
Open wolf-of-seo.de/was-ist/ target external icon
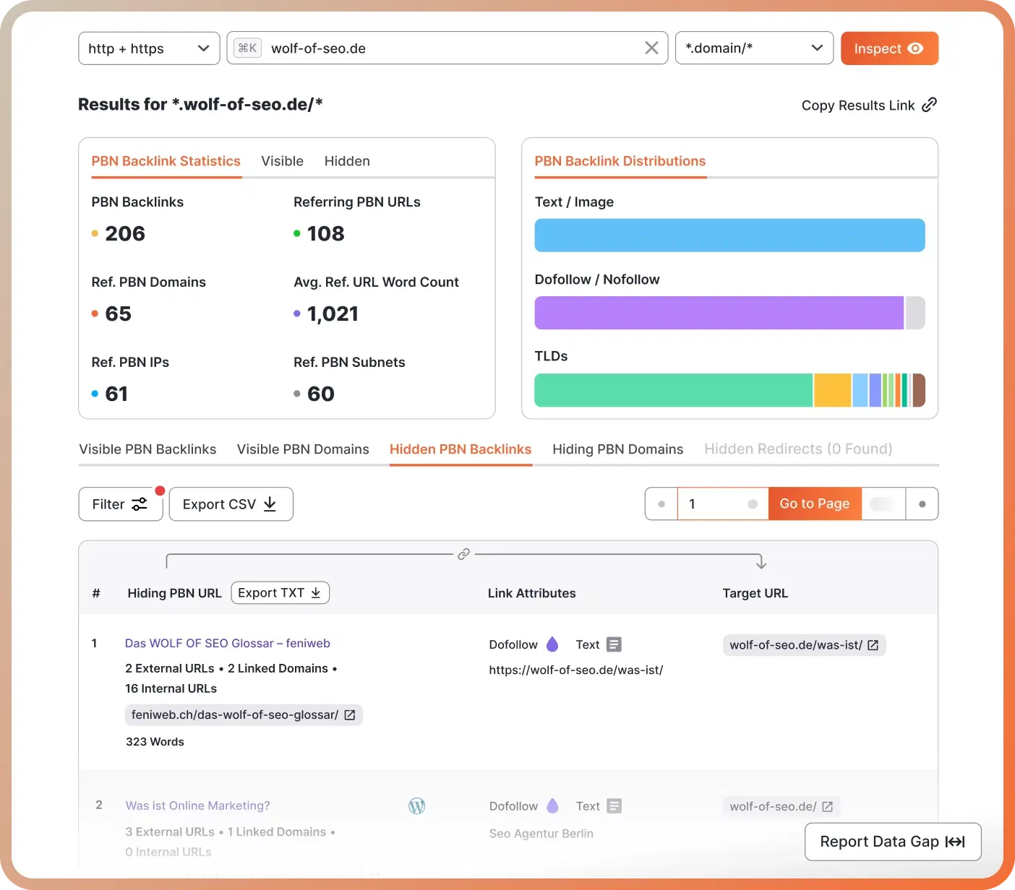(873, 645)
